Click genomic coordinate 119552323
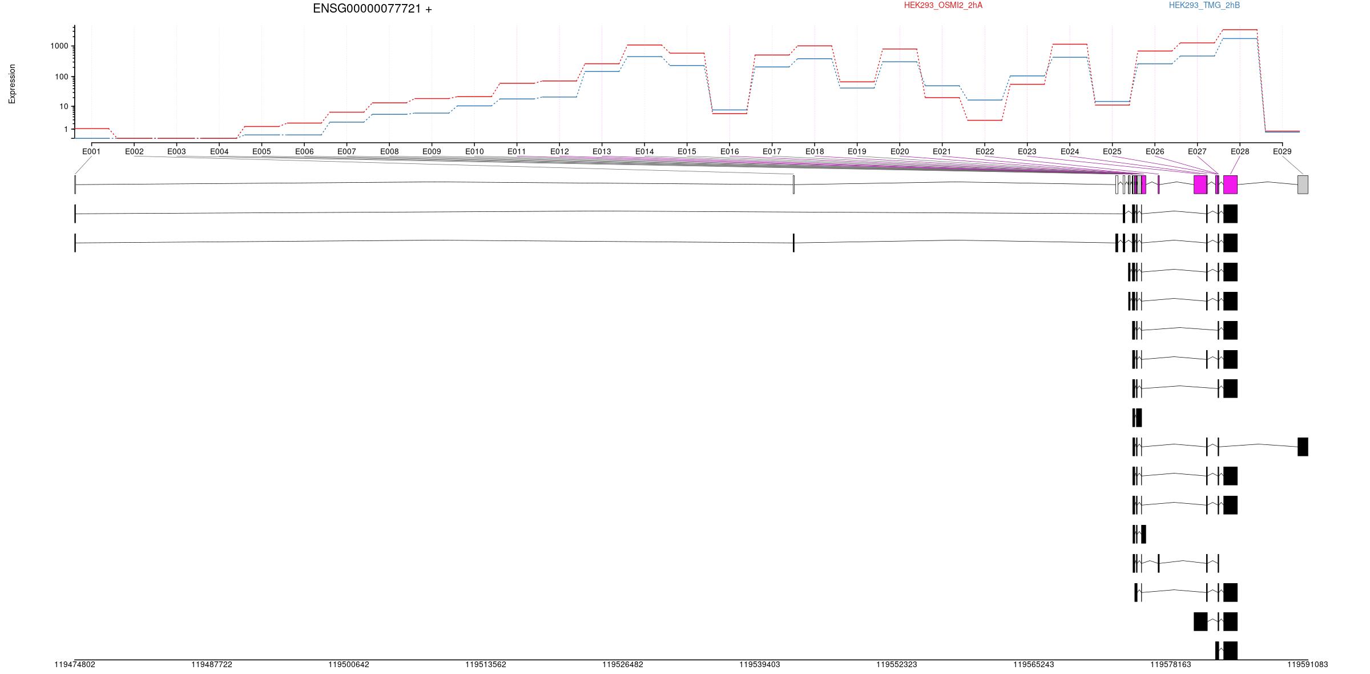Screen dimensions: 1370x674 [x=897, y=664]
